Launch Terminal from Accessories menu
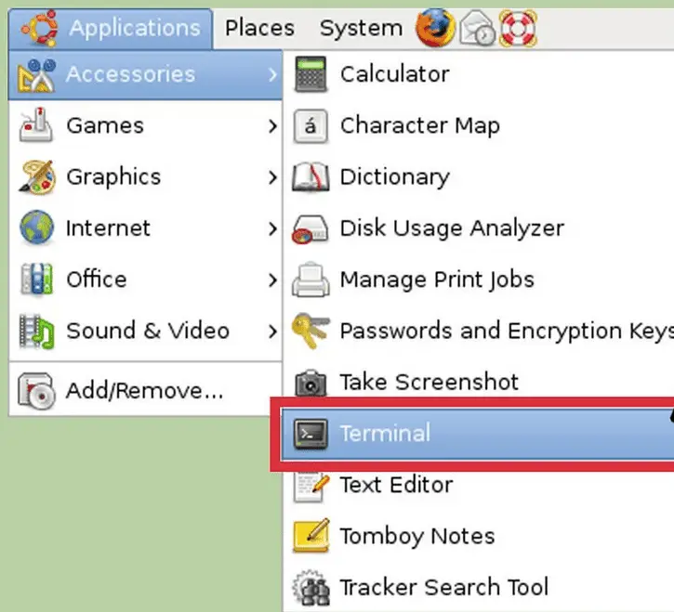The image size is (674, 612). coord(385,433)
